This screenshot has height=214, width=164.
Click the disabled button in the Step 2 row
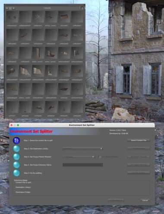point(139,149)
